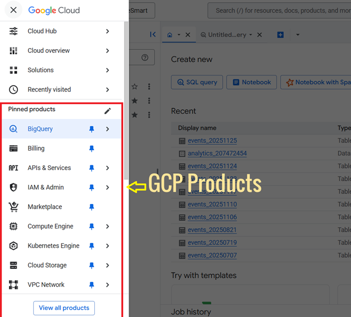The width and height of the screenshot is (351, 317).
Task: Expand the IAM & Admin submenu chevron
Action: 107,188
